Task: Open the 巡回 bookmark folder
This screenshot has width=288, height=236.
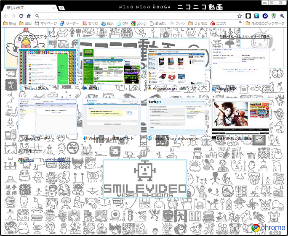Action: click(25, 24)
